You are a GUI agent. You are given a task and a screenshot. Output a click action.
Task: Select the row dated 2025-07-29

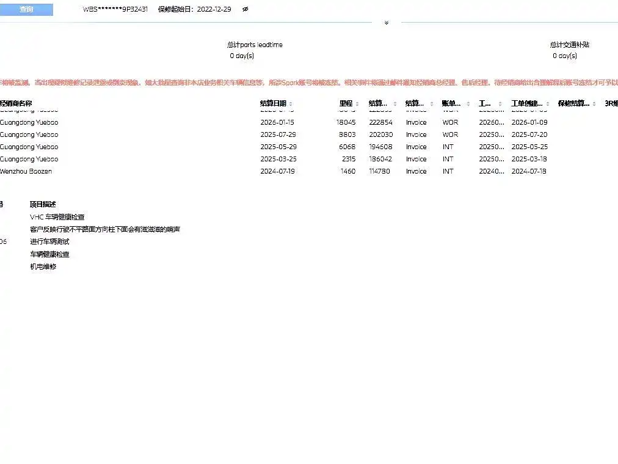(x=277, y=134)
